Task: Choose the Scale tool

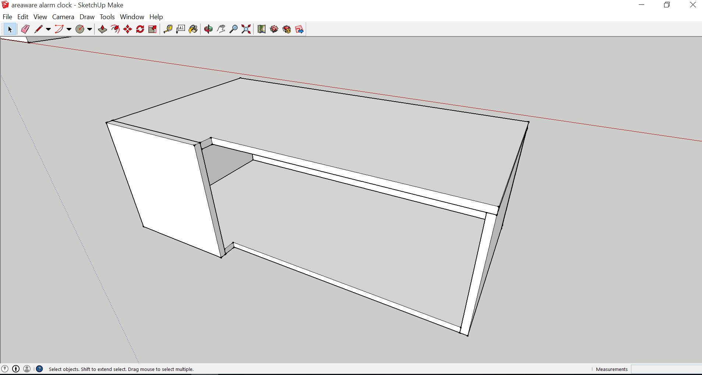Action: [x=153, y=29]
